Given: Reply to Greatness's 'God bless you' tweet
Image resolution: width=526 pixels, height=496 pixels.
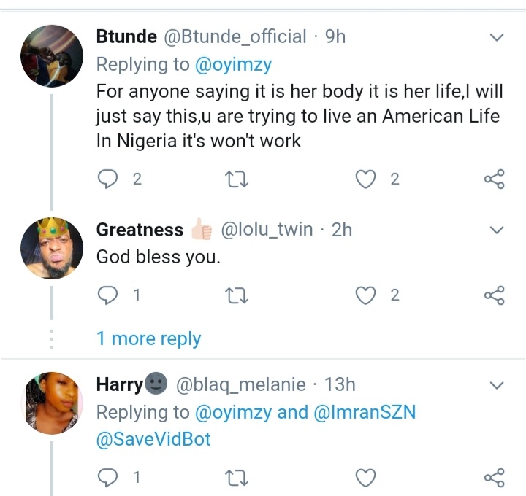Looking at the screenshot, I should point(107,295).
